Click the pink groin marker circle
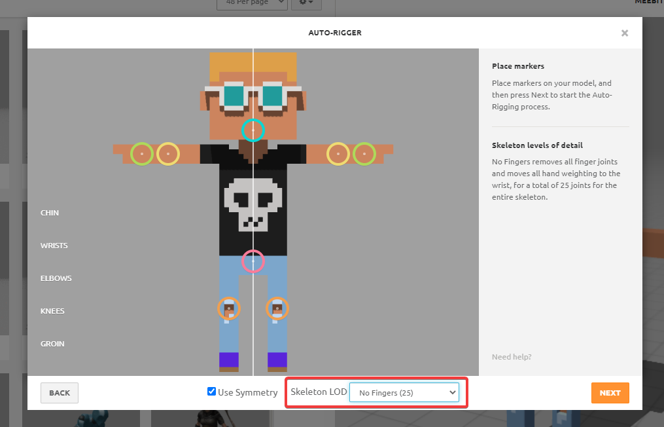 coord(253,261)
